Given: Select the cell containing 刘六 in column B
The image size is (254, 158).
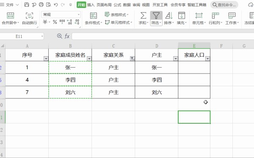Looking at the screenshot, I should coord(70,93).
